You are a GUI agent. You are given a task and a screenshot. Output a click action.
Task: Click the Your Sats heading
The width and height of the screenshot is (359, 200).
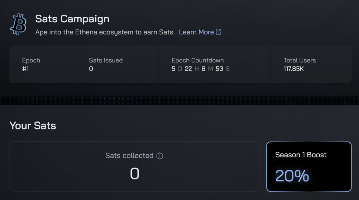coord(33,125)
